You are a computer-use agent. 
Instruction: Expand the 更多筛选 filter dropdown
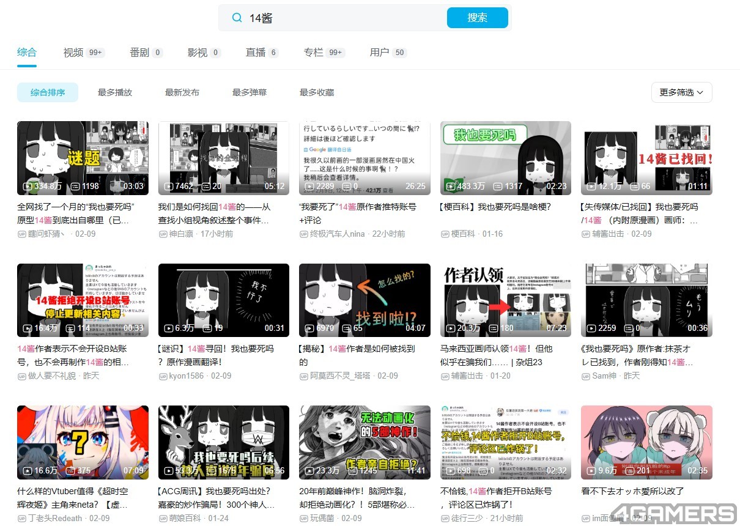click(x=681, y=92)
